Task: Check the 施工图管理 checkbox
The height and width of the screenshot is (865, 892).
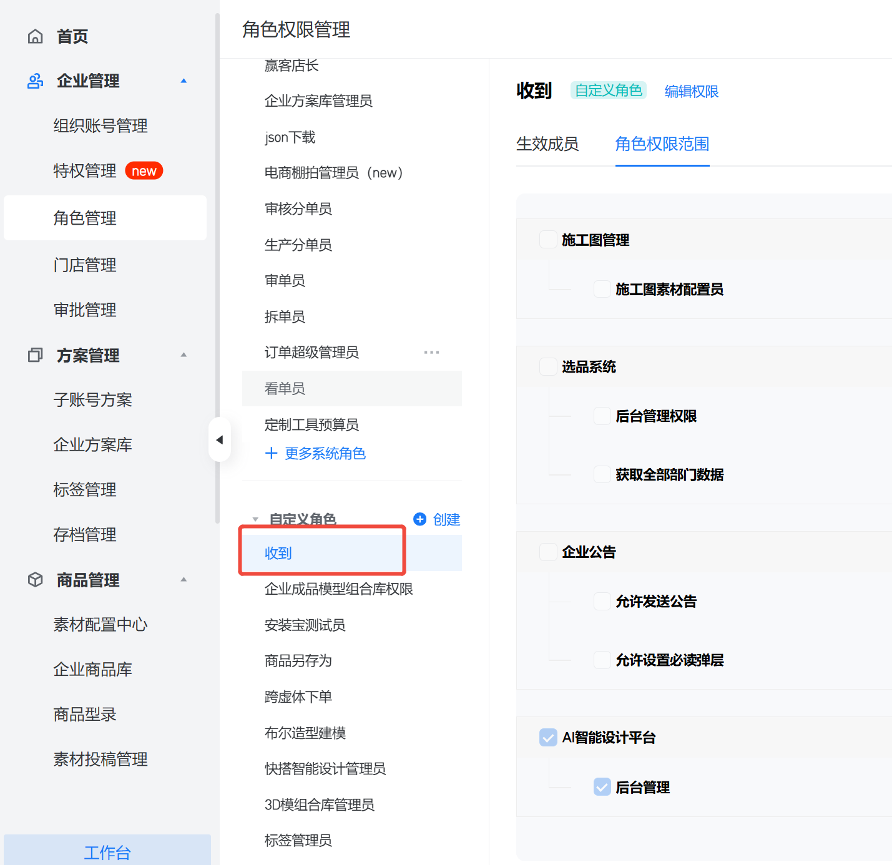Action: point(548,240)
